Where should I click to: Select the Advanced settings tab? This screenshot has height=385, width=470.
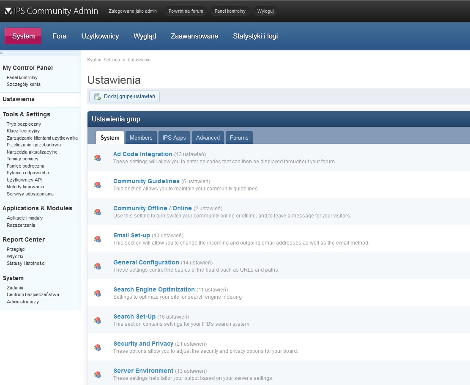tap(208, 137)
